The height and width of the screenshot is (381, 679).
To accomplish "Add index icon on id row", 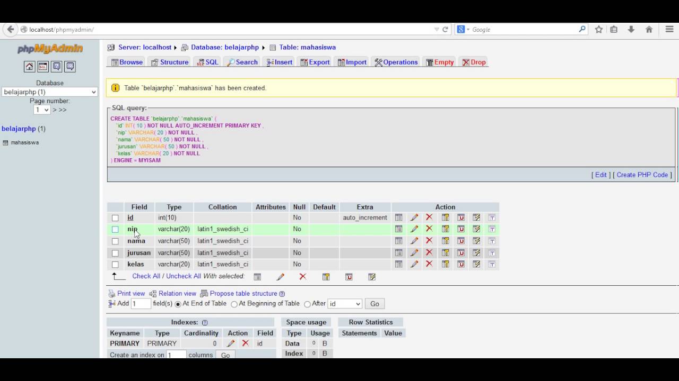I will pyautogui.click(x=476, y=217).
